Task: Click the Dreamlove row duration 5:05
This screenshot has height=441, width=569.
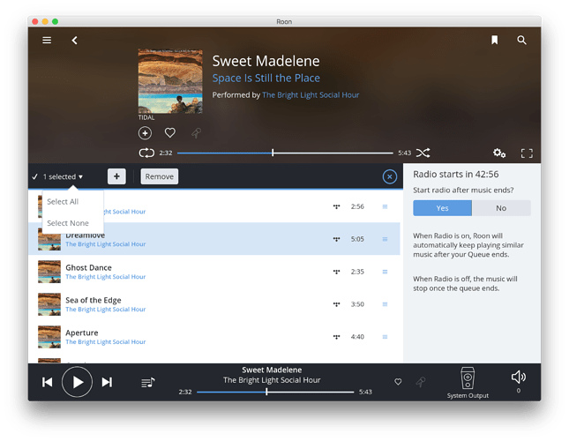Action: (357, 239)
